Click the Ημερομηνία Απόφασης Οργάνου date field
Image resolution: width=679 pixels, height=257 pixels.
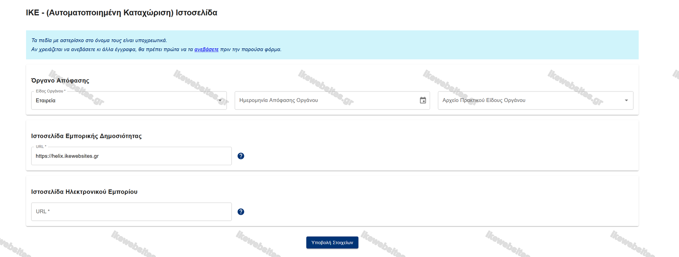pyautogui.click(x=332, y=100)
